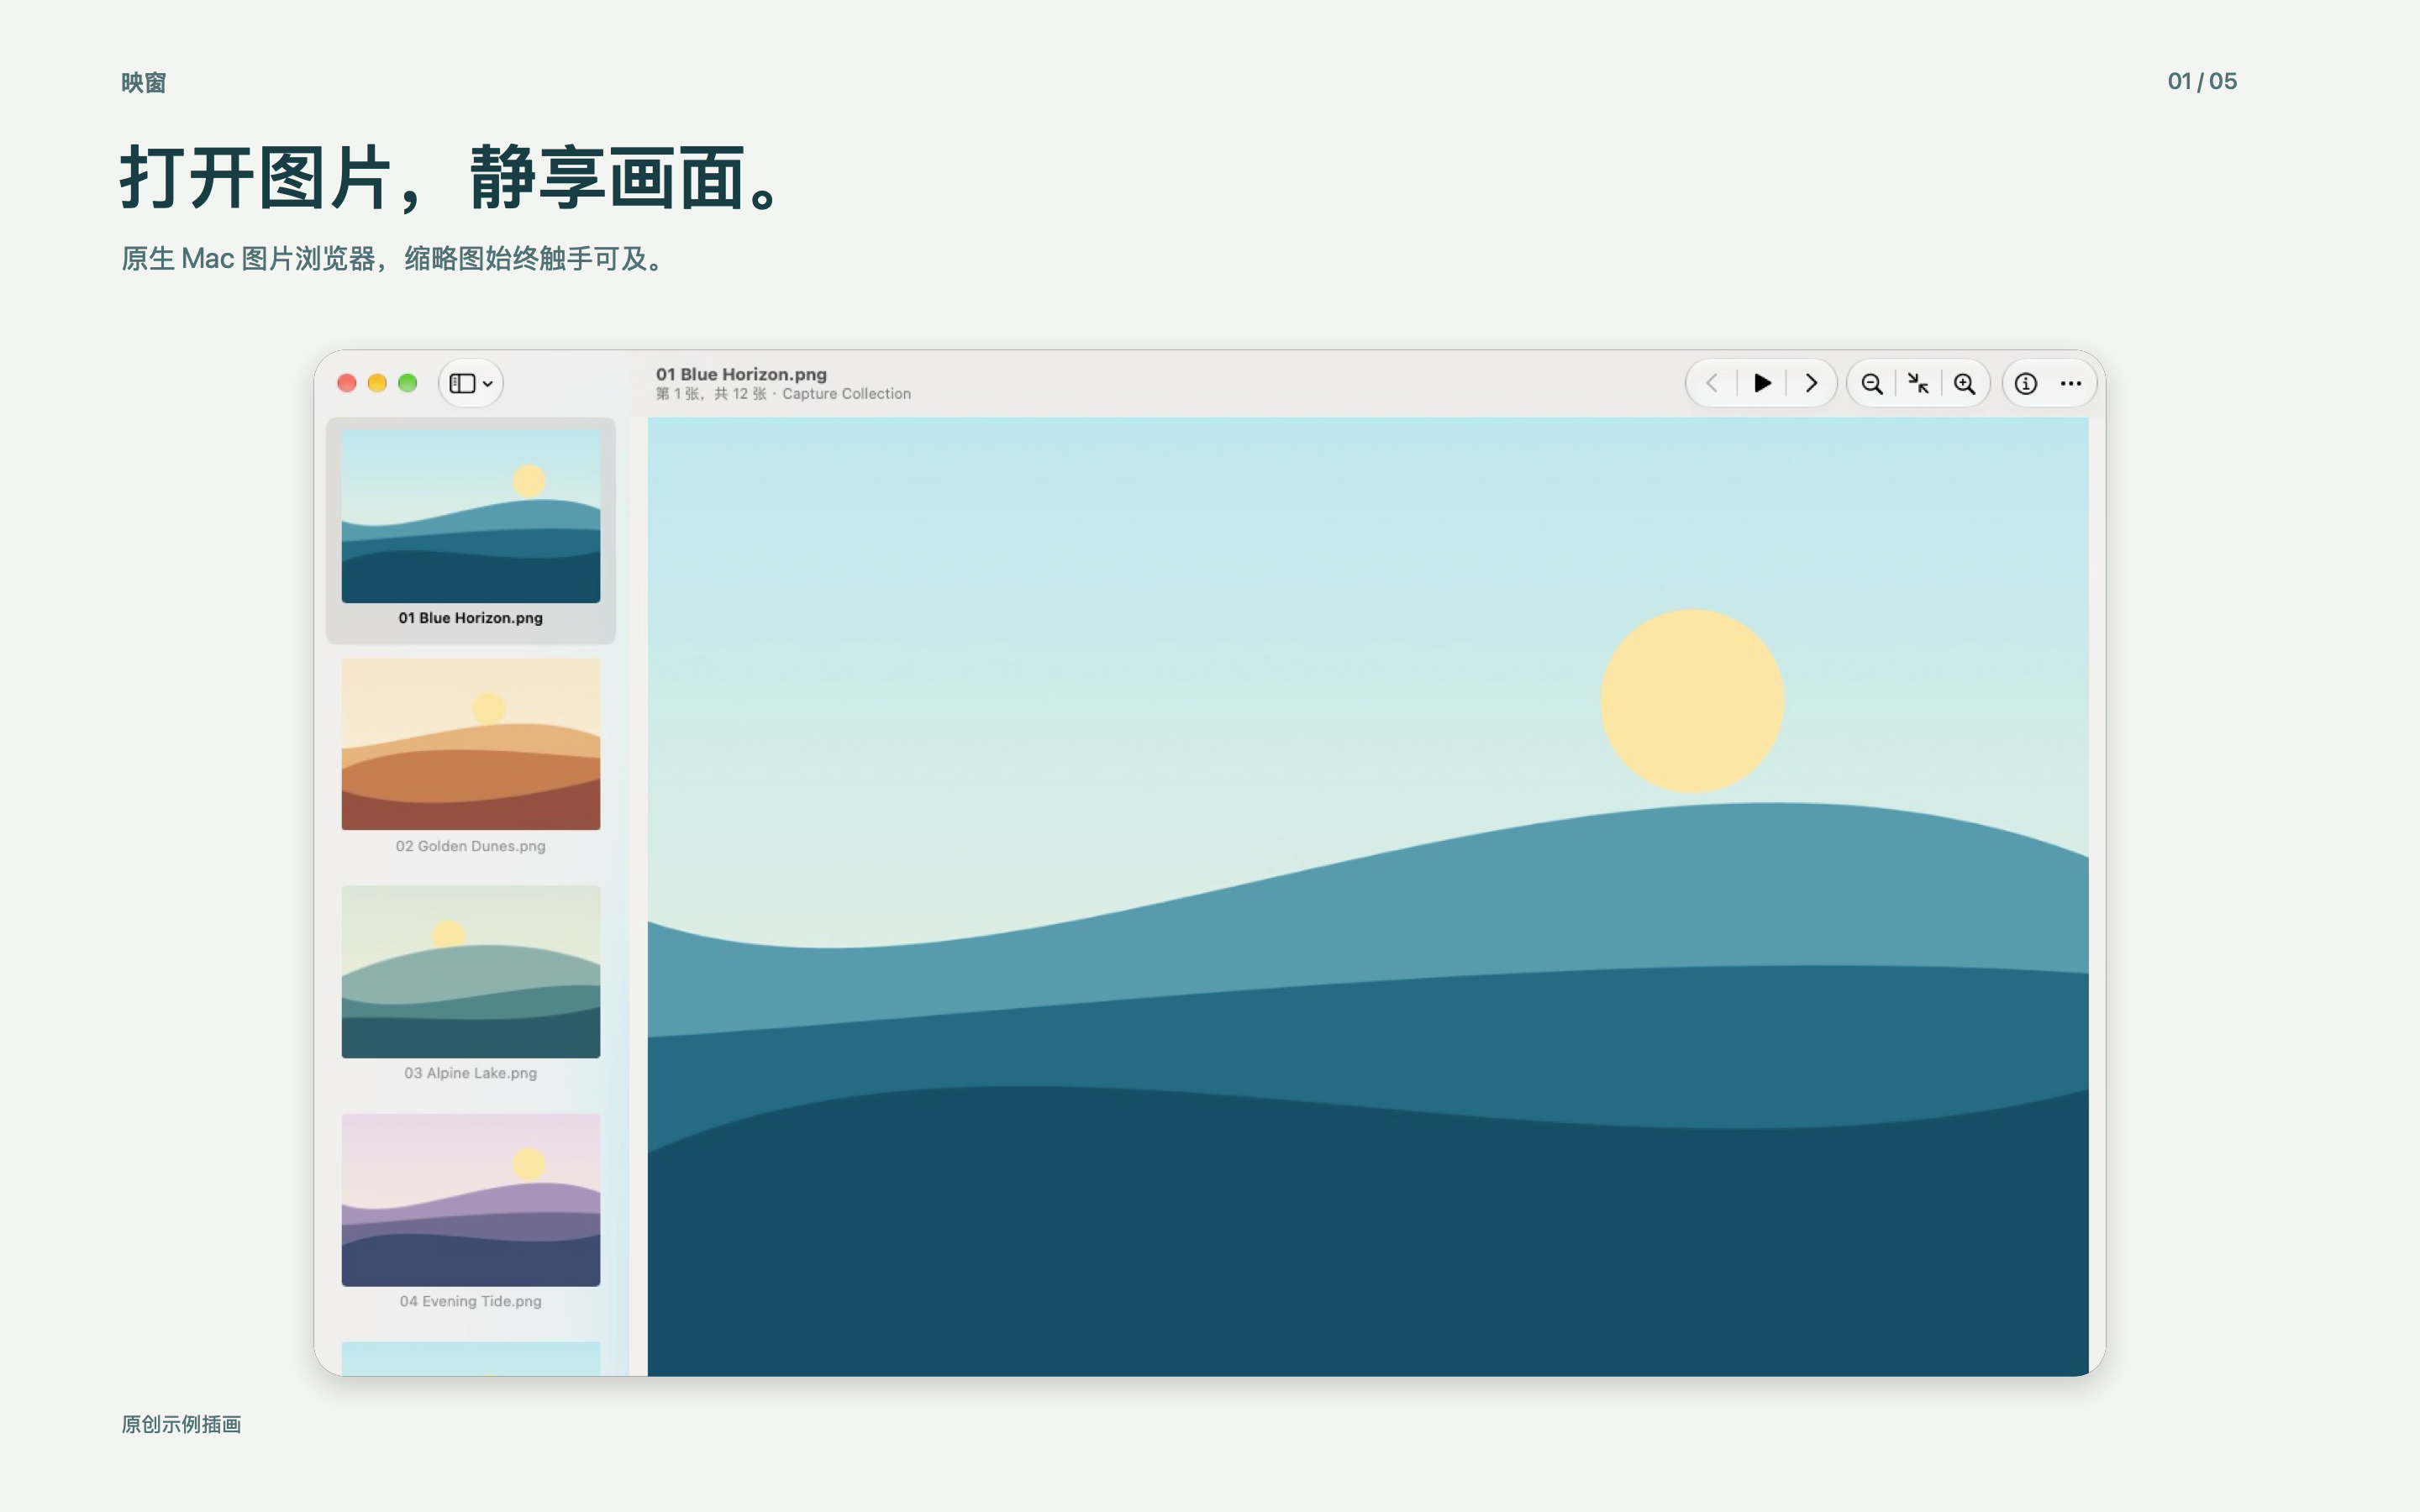Click the 02 Golden Dunes.png label
Image resolution: width=2420 pixels, height=1512 pixels.
pos(471,846)
